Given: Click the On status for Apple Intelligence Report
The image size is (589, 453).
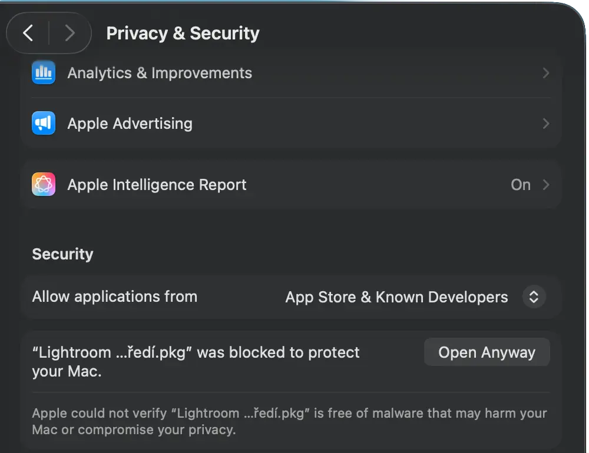Looking at the screenshot, I should pyautogui.click(x=520, y=184).
